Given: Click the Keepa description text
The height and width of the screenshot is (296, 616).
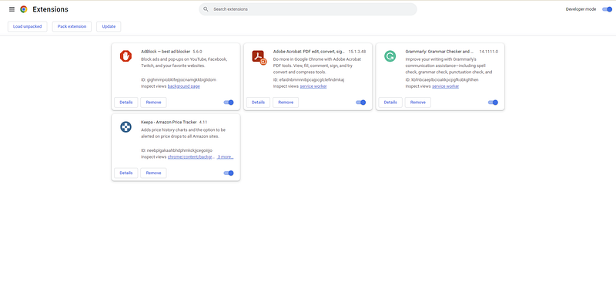Looking at the screenshot, I should 183,133.
